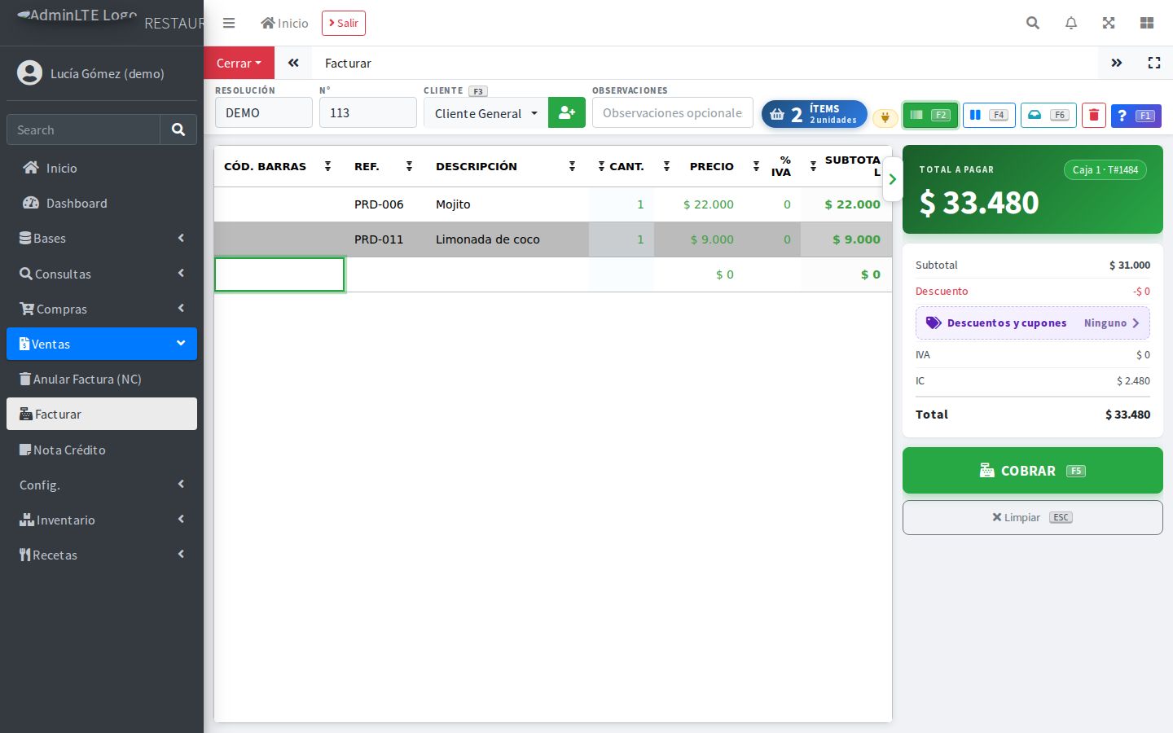Open the apps grid icon

click(x=1147, y=23)
